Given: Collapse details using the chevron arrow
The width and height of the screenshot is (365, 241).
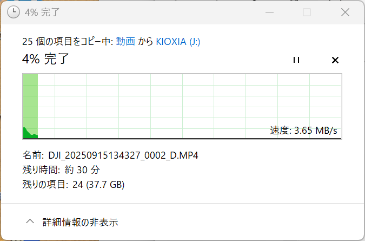Looking at the screenshot, I should 30,222.
